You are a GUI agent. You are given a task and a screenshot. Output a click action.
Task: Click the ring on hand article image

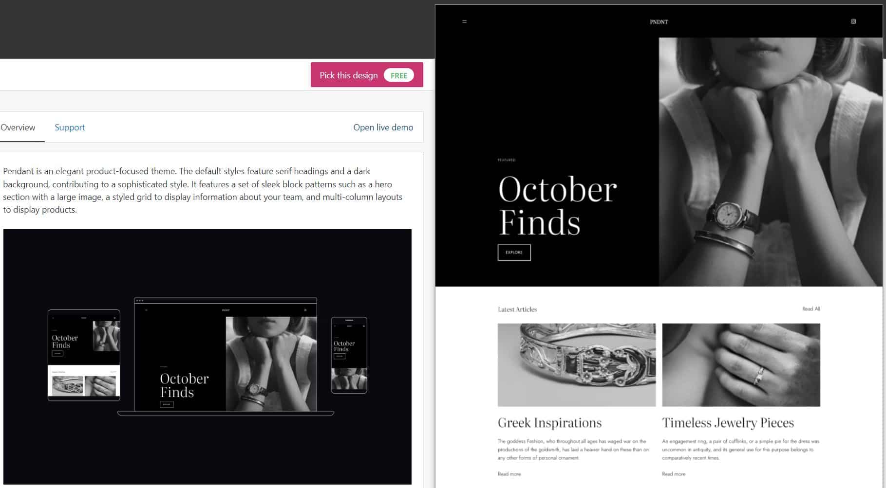click(741, 365)
